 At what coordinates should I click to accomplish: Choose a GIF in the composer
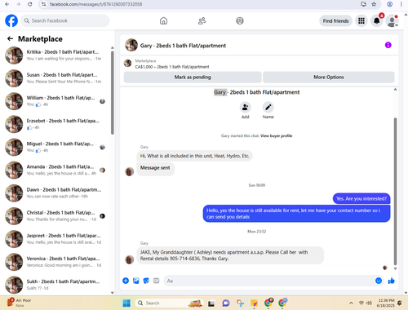156,281
